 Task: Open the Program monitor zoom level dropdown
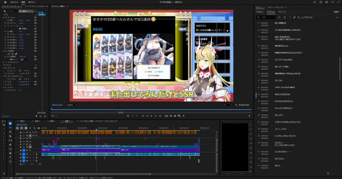[72, 105]
